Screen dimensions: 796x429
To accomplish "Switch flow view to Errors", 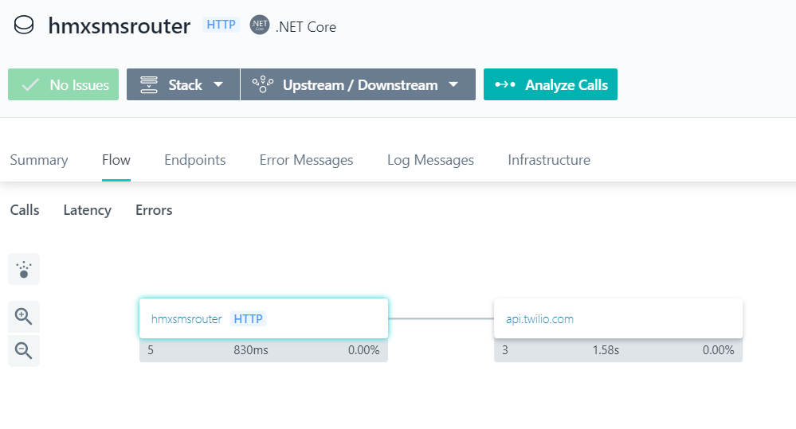I will [x=154, y=210].
